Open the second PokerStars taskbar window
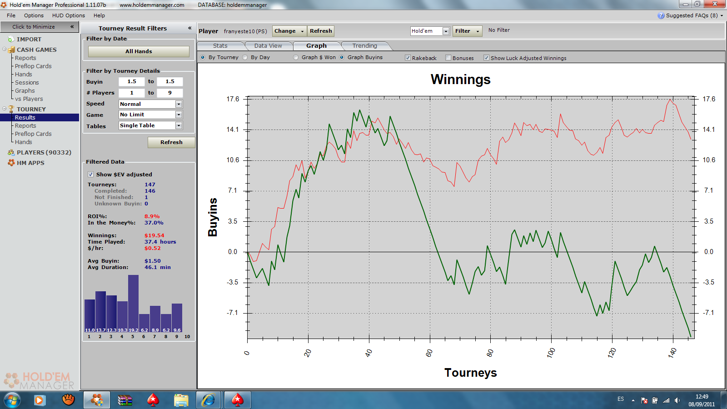 point(237,400)
